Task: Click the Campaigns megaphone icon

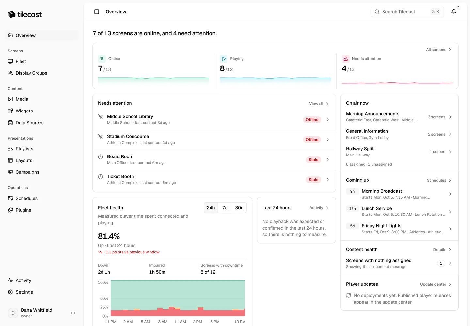Action: [10, 172]
